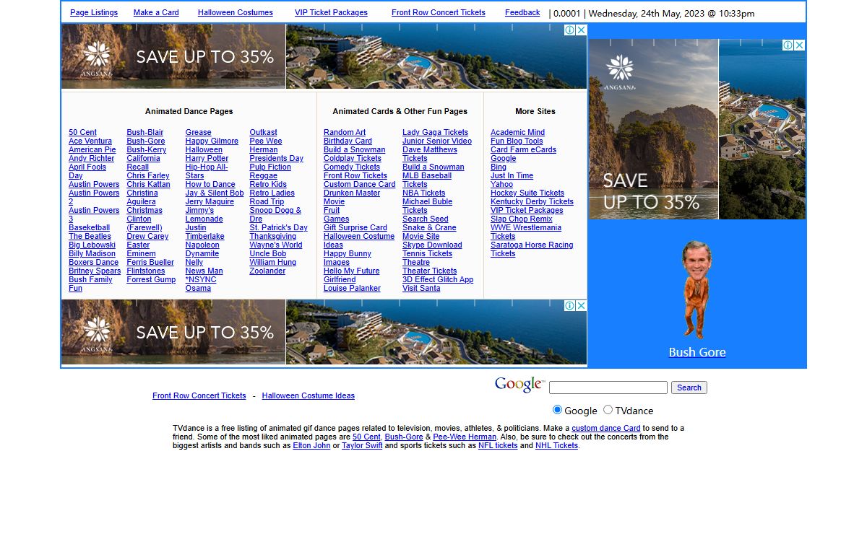
Task: Click the dancing Bush Gore animated figure
Action: 697,289
